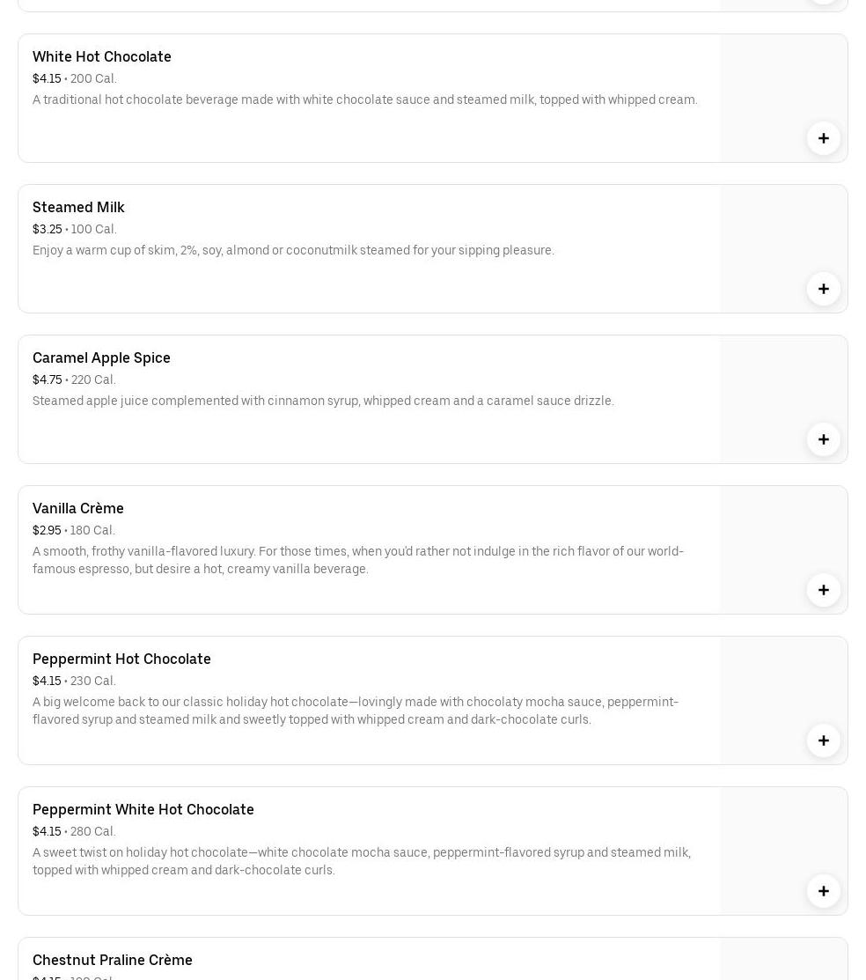Click the Steamed Milk $3.25 price
866x980 pixels.
coord(48,229)
